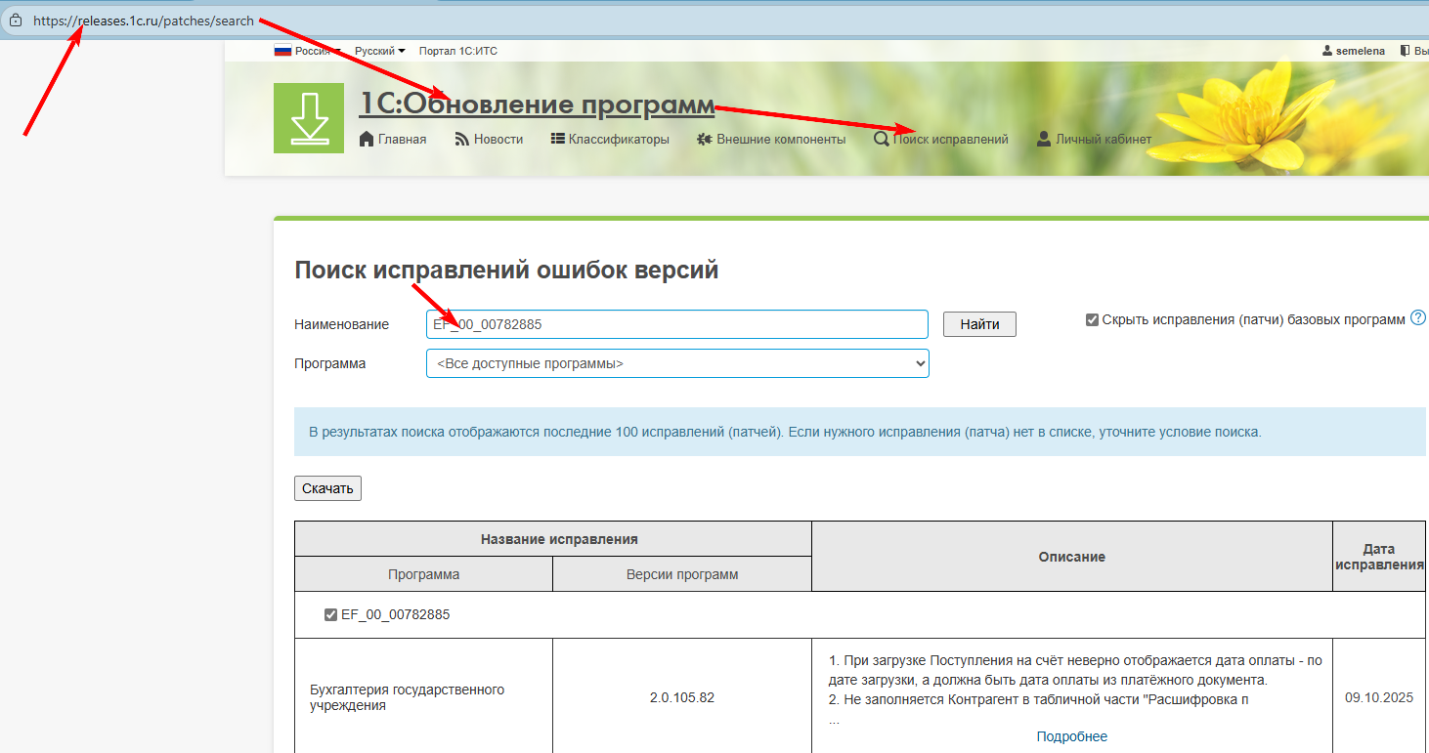Screen dimensions: 1429x753
Task: Click the Наименование search input field
Action: point(677,324)
